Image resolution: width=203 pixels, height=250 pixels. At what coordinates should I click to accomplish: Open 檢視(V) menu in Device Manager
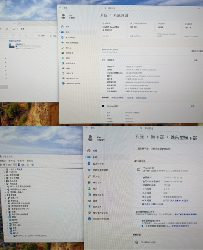point(21,161)
